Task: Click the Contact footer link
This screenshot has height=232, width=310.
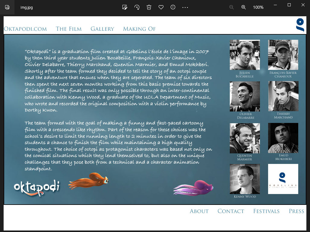Action: coord(231,211)
